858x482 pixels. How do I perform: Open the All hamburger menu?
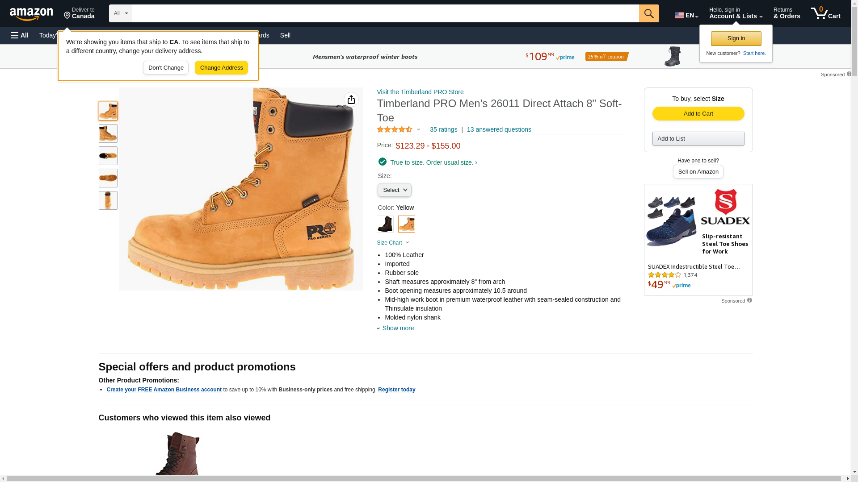pyautogui.click(x=20, y=35)
